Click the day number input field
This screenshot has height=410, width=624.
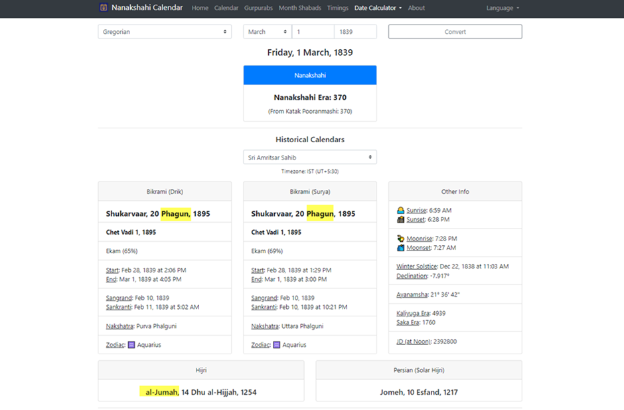(313, 32)
